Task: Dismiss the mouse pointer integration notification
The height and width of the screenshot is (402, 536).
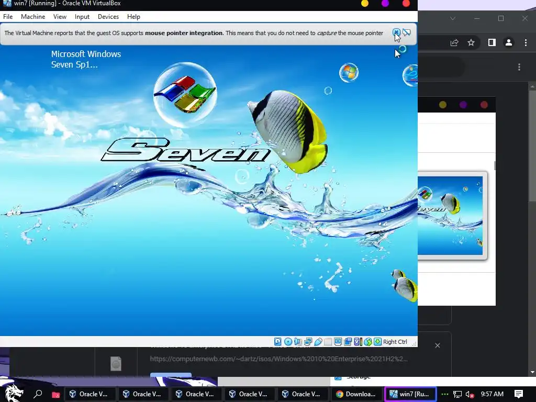Action: pyautogui.click(x=396, y=32)
